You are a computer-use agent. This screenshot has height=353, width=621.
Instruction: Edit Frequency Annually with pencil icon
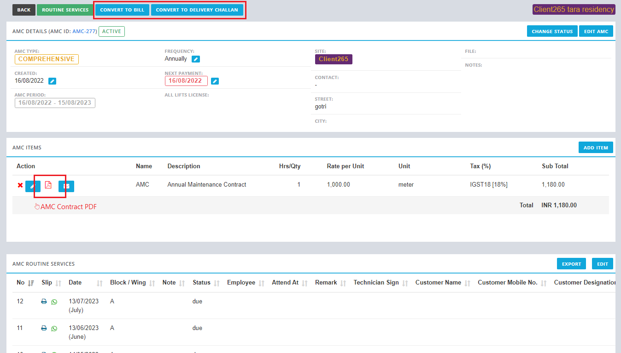(196, 59)
